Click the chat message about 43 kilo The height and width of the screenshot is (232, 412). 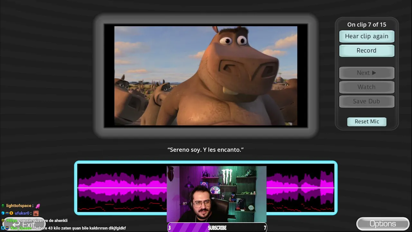pos(80,228)
